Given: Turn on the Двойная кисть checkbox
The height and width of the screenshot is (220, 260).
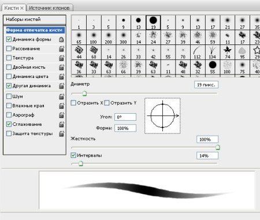Looking at the screenshot, I should [9, 67].
